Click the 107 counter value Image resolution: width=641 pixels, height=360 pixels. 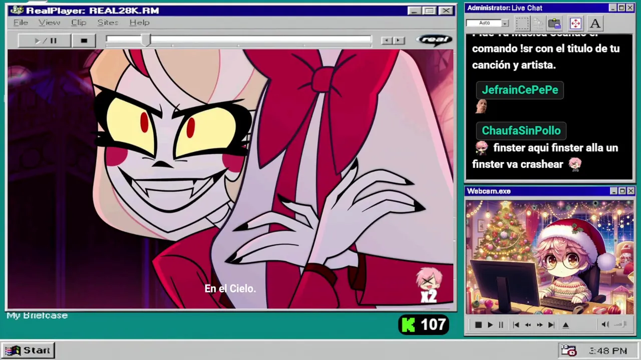[433, 325]
